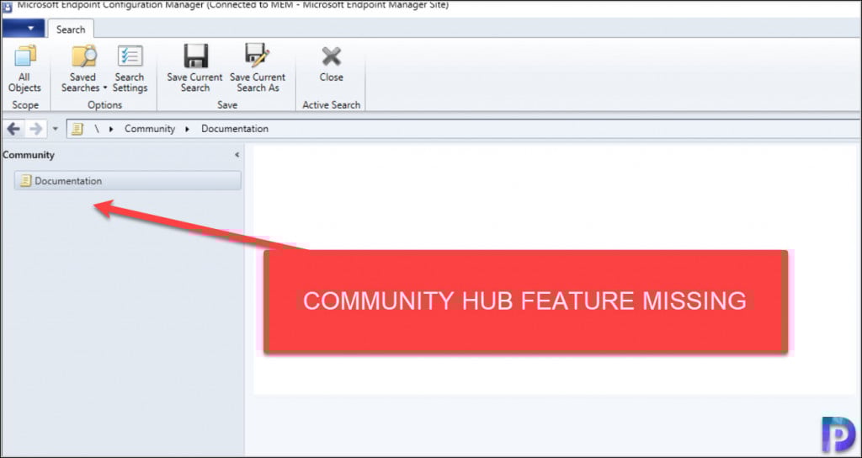Expand the arrow before Community breadcrumb
Screen dimensions: 862x458
(112, 129)
